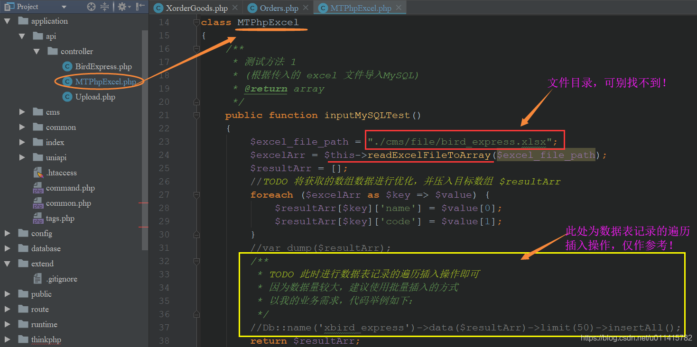Click the Project panel vertical scrollbar
The image size is (697, 347).
click(145, 140)
